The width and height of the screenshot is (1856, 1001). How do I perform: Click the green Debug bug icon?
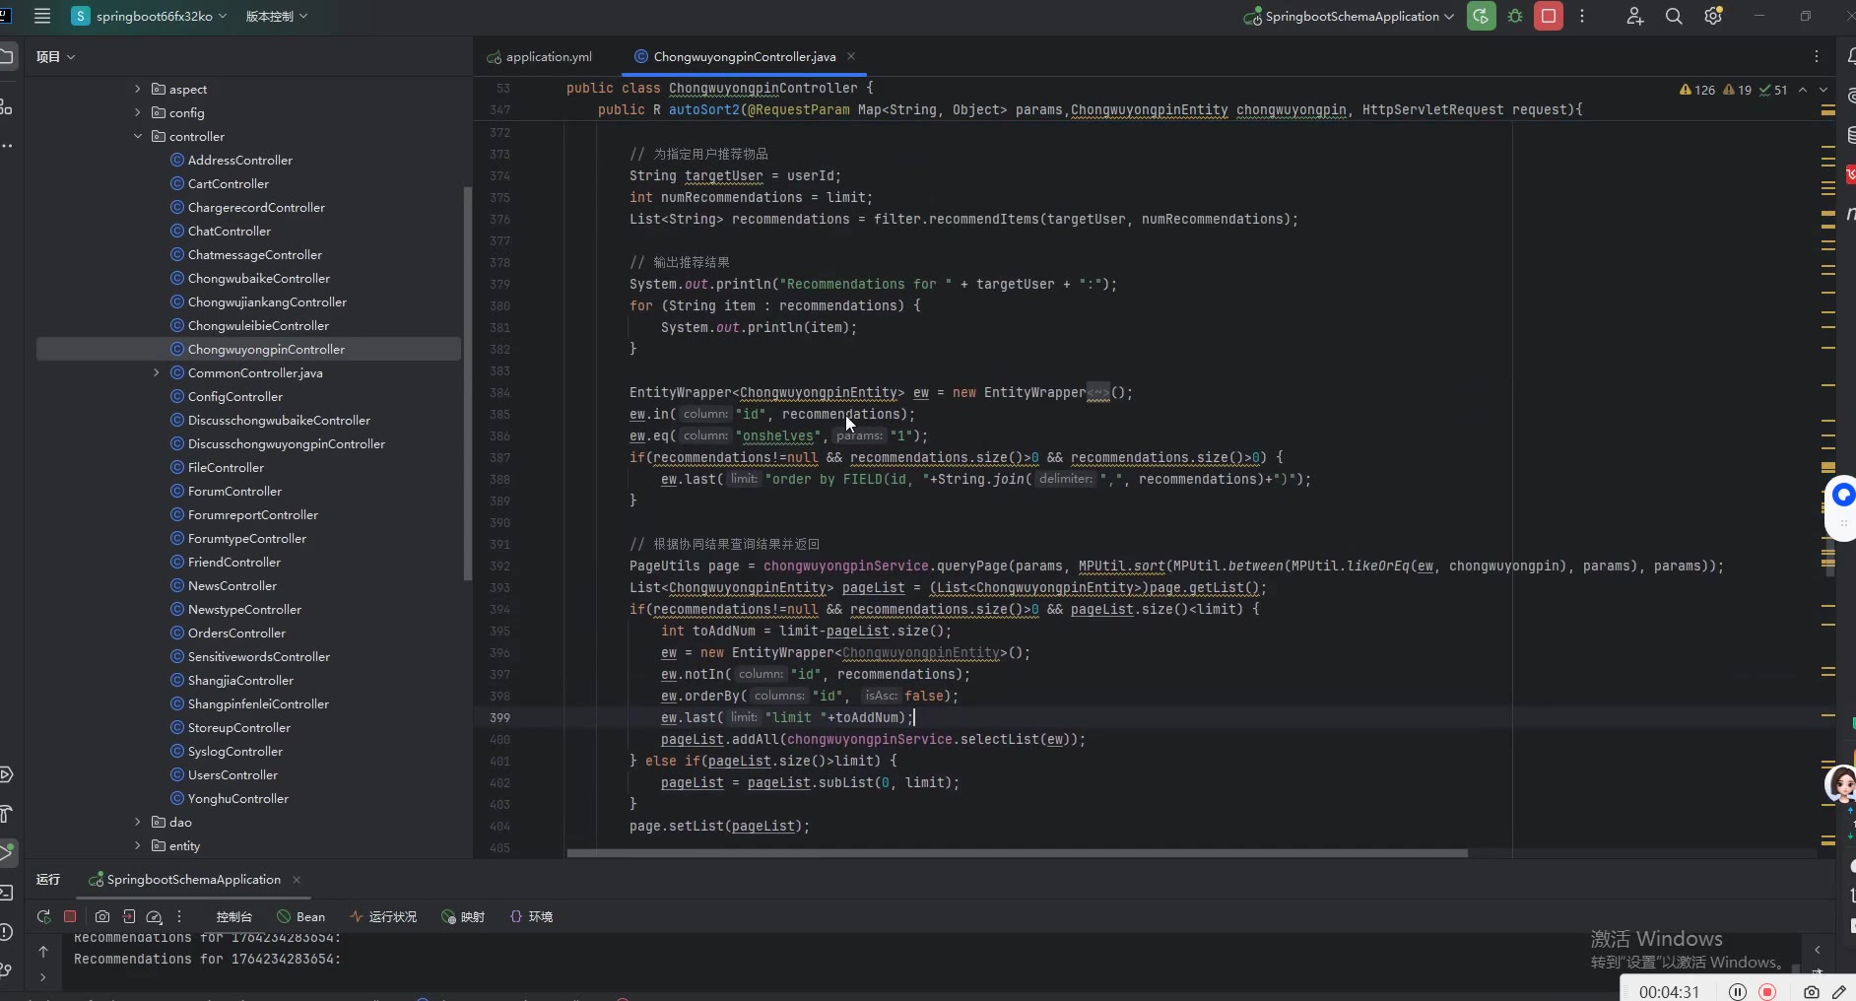(1515, 17)
